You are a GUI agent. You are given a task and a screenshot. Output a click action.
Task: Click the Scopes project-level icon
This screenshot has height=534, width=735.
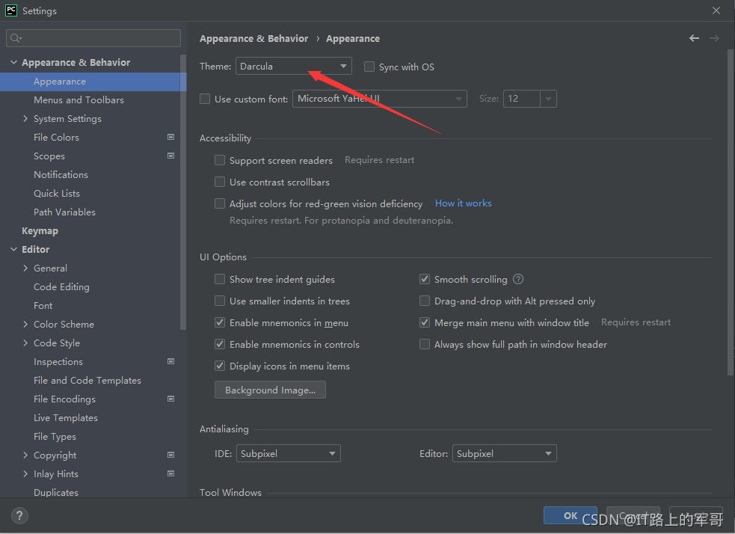point(171,156)
